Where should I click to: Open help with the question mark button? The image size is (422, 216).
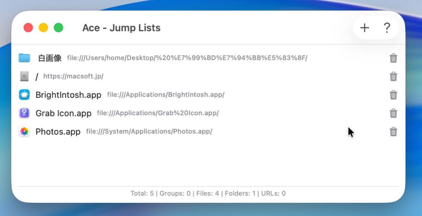[x=387, y=28]
